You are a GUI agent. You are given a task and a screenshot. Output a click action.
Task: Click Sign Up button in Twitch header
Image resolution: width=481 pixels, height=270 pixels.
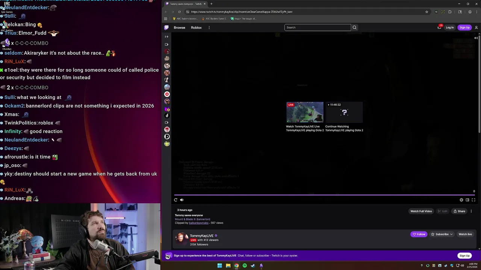tap(464, 27)
